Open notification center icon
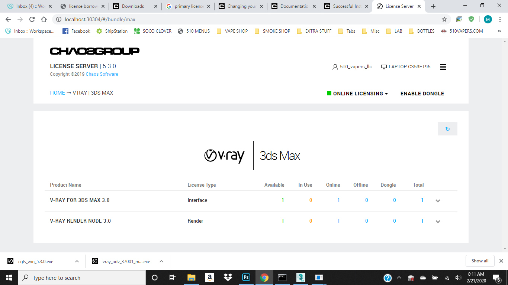The image size is (508, 285). (x=496, y=278)
